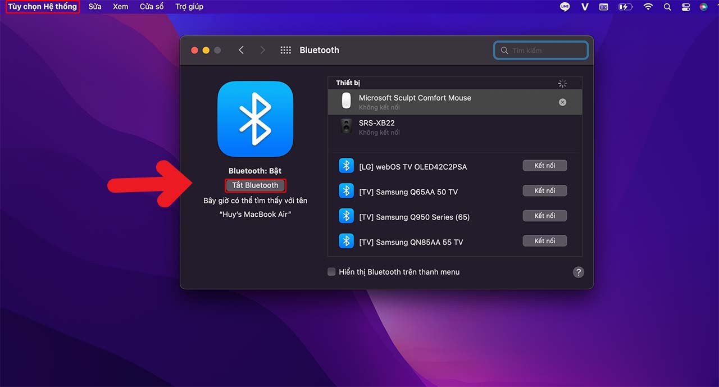Open the Tùy chọn Hệ thống menu
This screenshot has width=719, height=387.
point(42,7)
